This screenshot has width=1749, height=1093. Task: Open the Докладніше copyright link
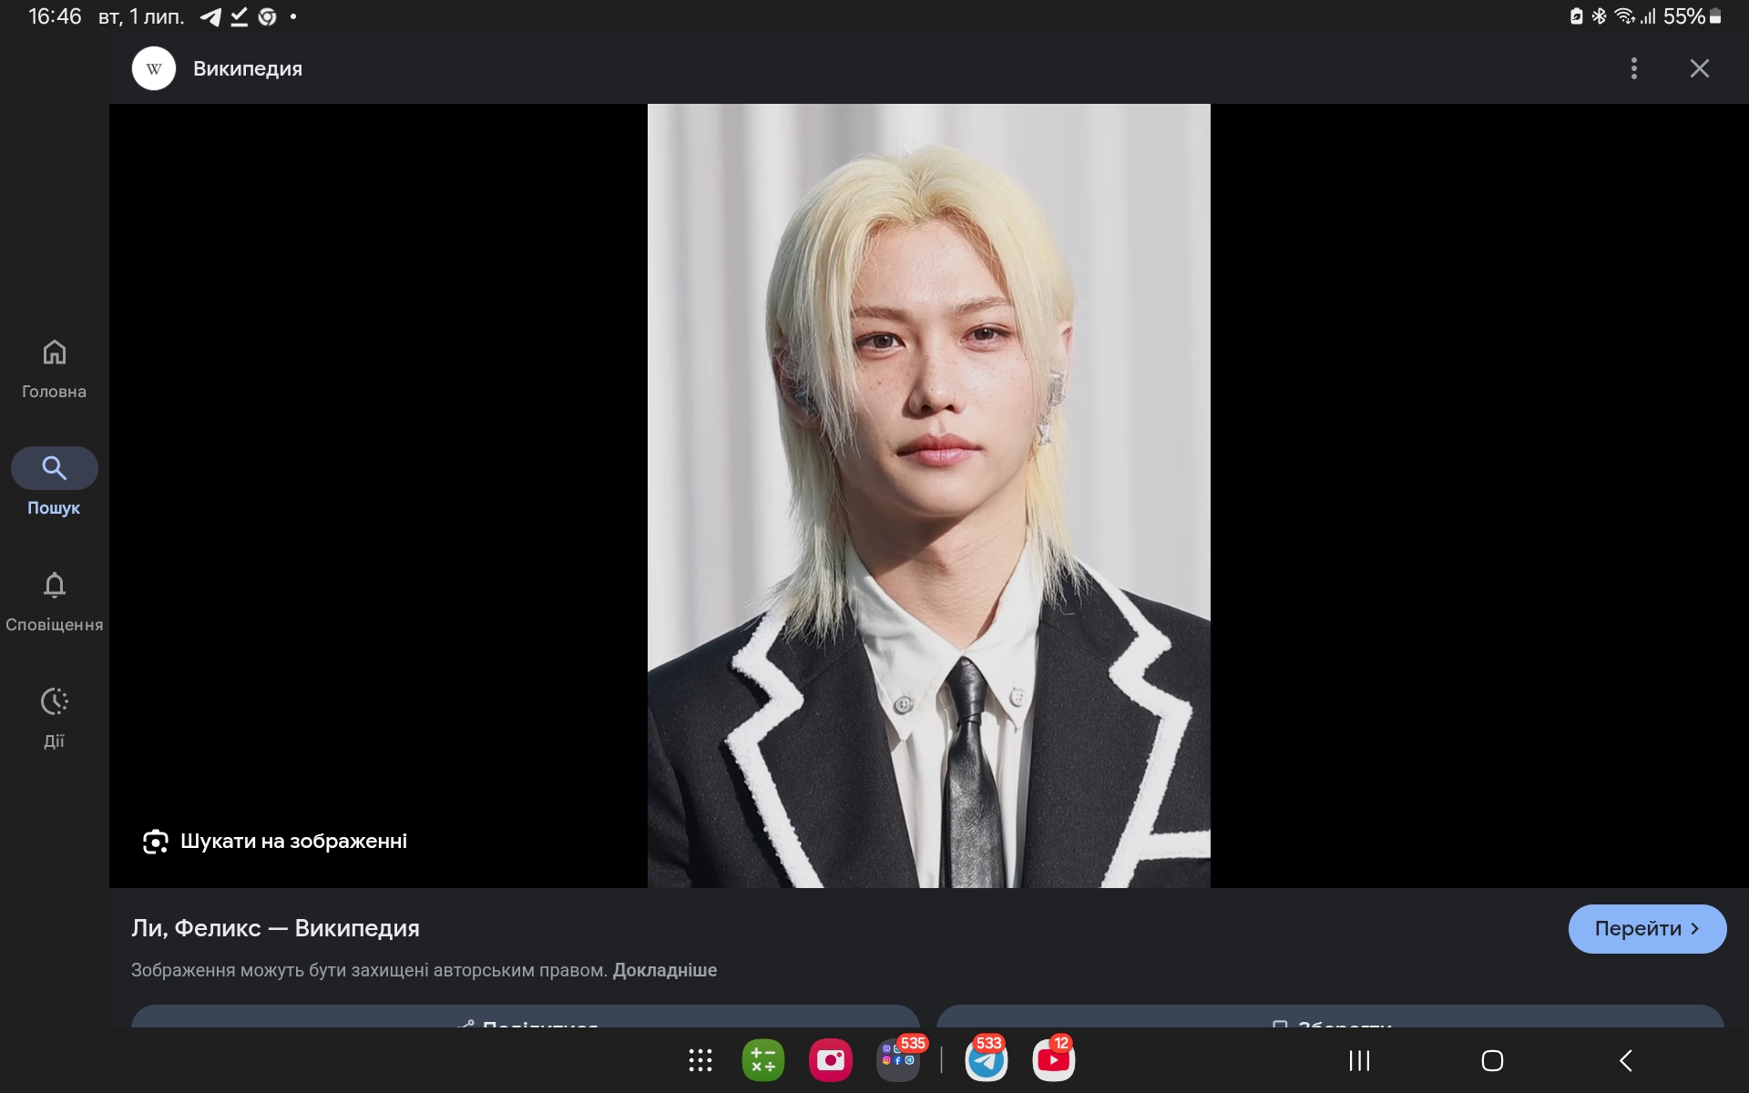pyautogui.click(x=664, y=970)
